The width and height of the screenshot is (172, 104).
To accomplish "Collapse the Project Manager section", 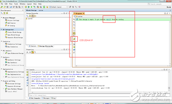I will click(1, 18).
